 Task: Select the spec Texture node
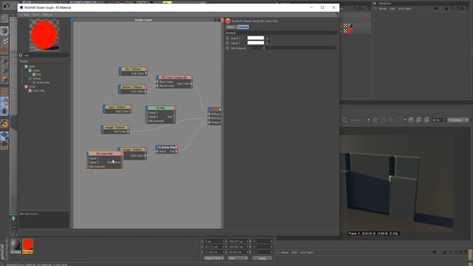click(x=117, y=107)
